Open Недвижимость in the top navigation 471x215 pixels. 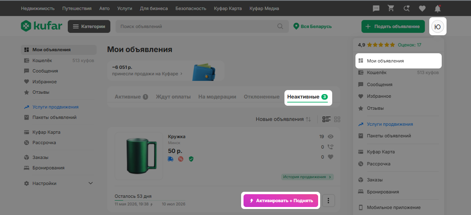pos(38,8)
